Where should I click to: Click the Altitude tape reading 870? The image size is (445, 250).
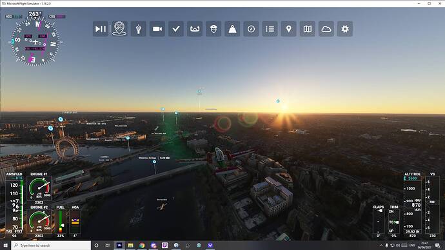[413, 205]
